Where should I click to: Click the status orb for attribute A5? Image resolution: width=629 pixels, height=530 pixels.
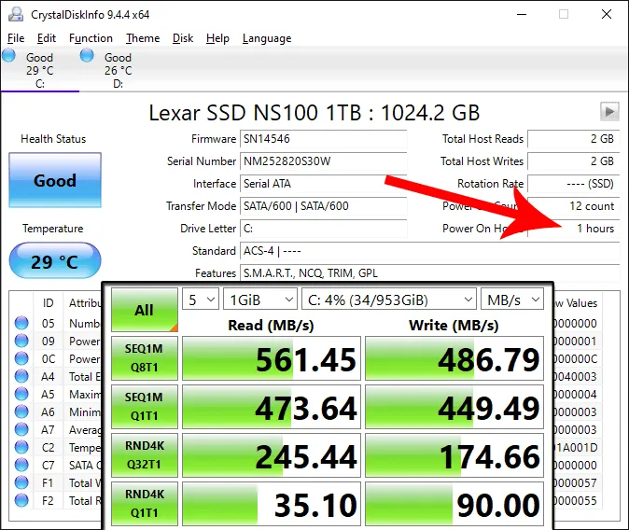pos(21,394)
